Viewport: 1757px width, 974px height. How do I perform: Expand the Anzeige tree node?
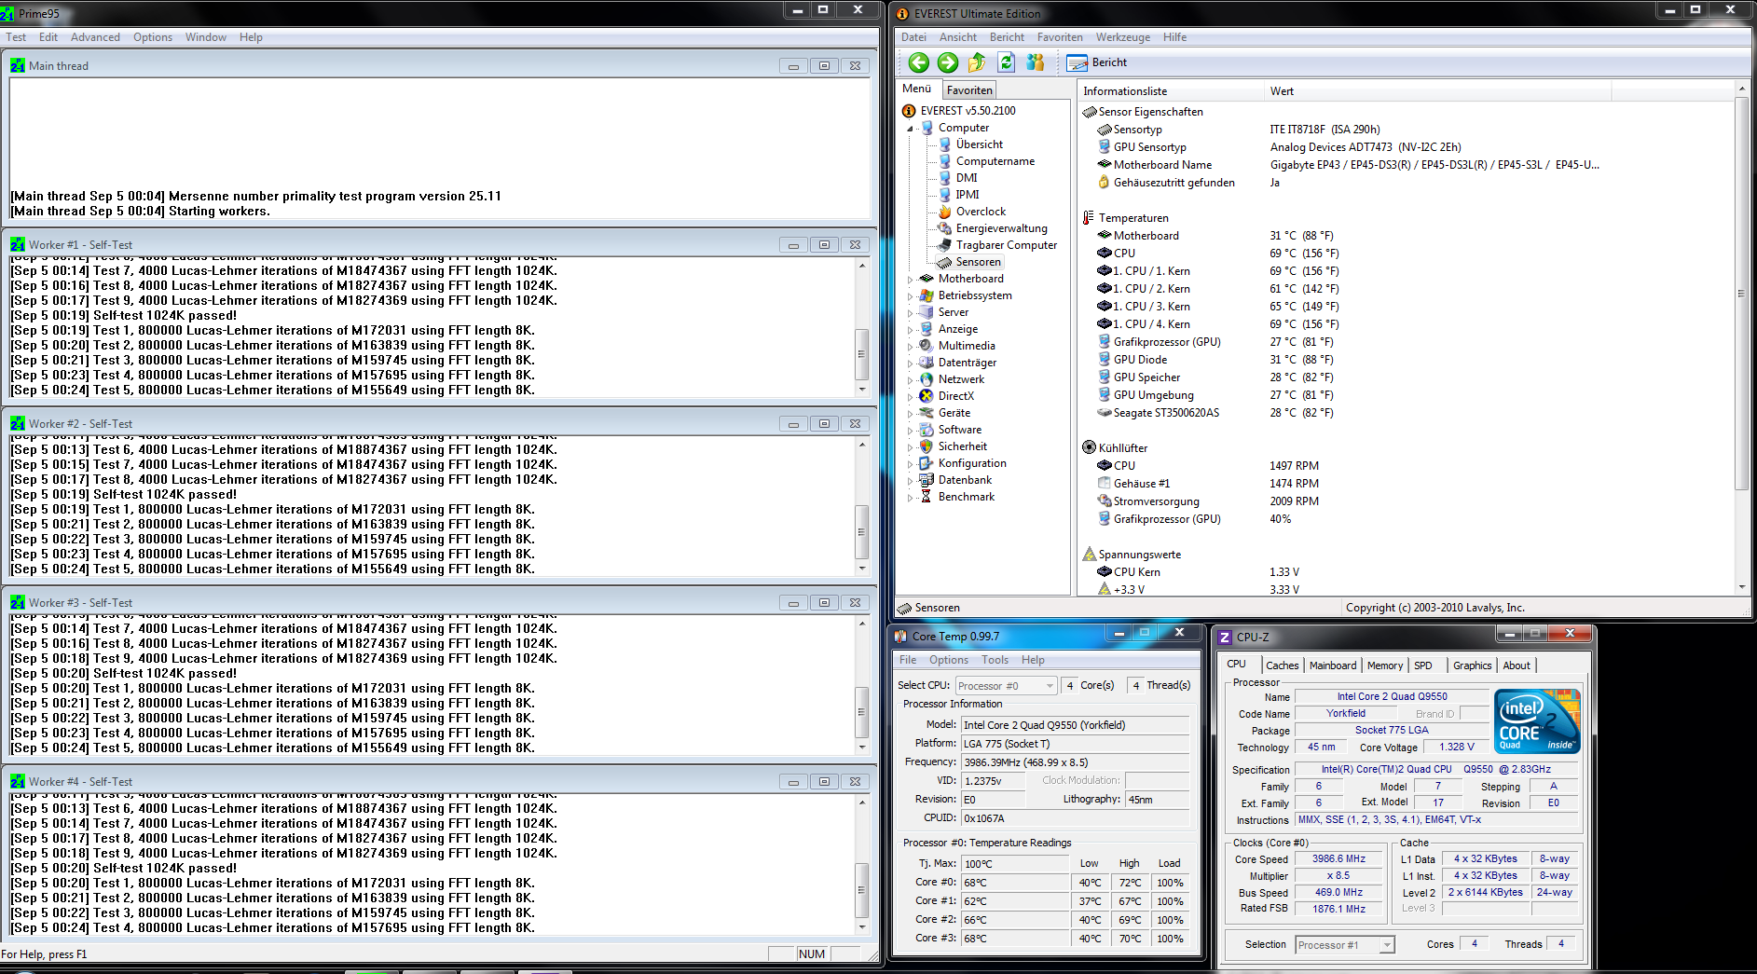pos(911,329)
